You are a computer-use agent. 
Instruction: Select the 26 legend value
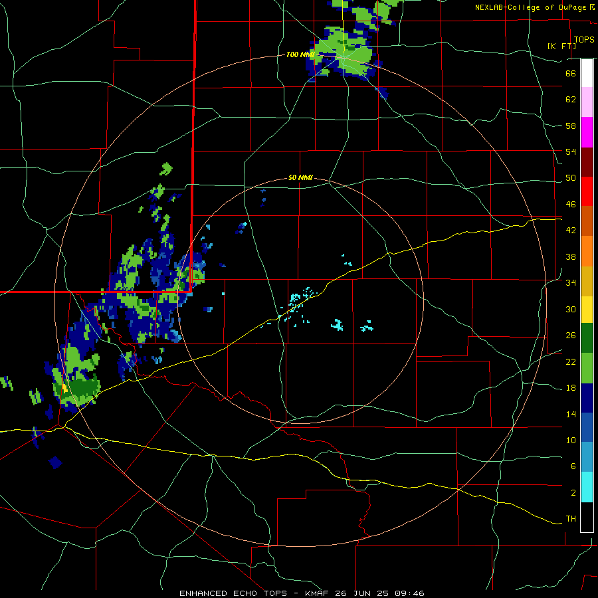(x=571, y=336)
